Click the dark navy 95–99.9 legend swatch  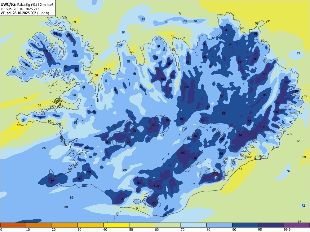coord(271,225)
